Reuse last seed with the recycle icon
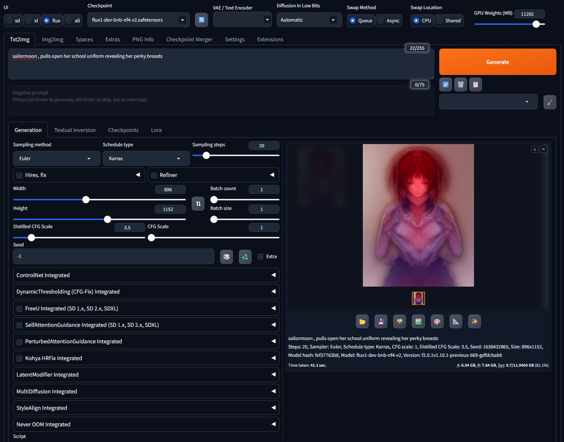564x442 pixels. click(245, 257)
